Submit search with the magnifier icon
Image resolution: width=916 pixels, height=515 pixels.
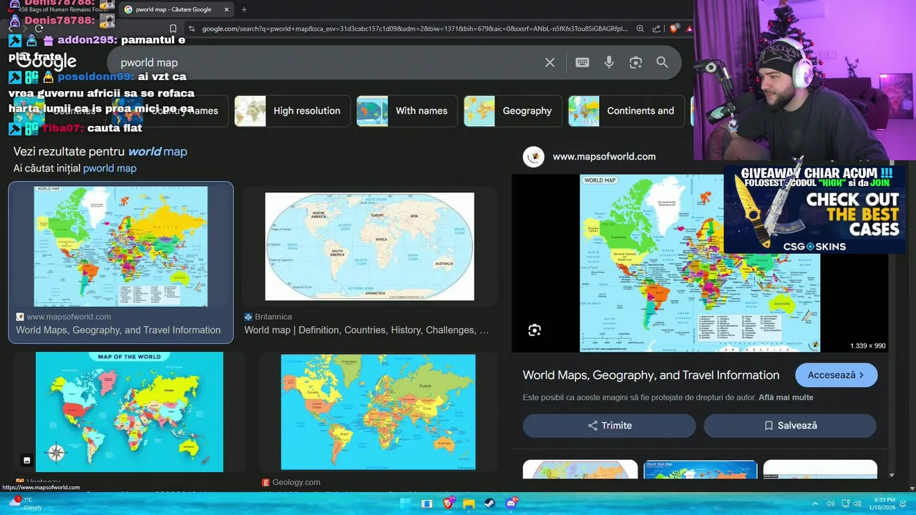click(662, 62)
